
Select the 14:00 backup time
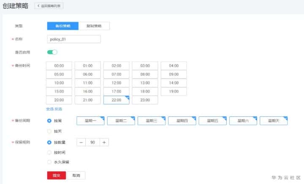click(x=174, y=83)
